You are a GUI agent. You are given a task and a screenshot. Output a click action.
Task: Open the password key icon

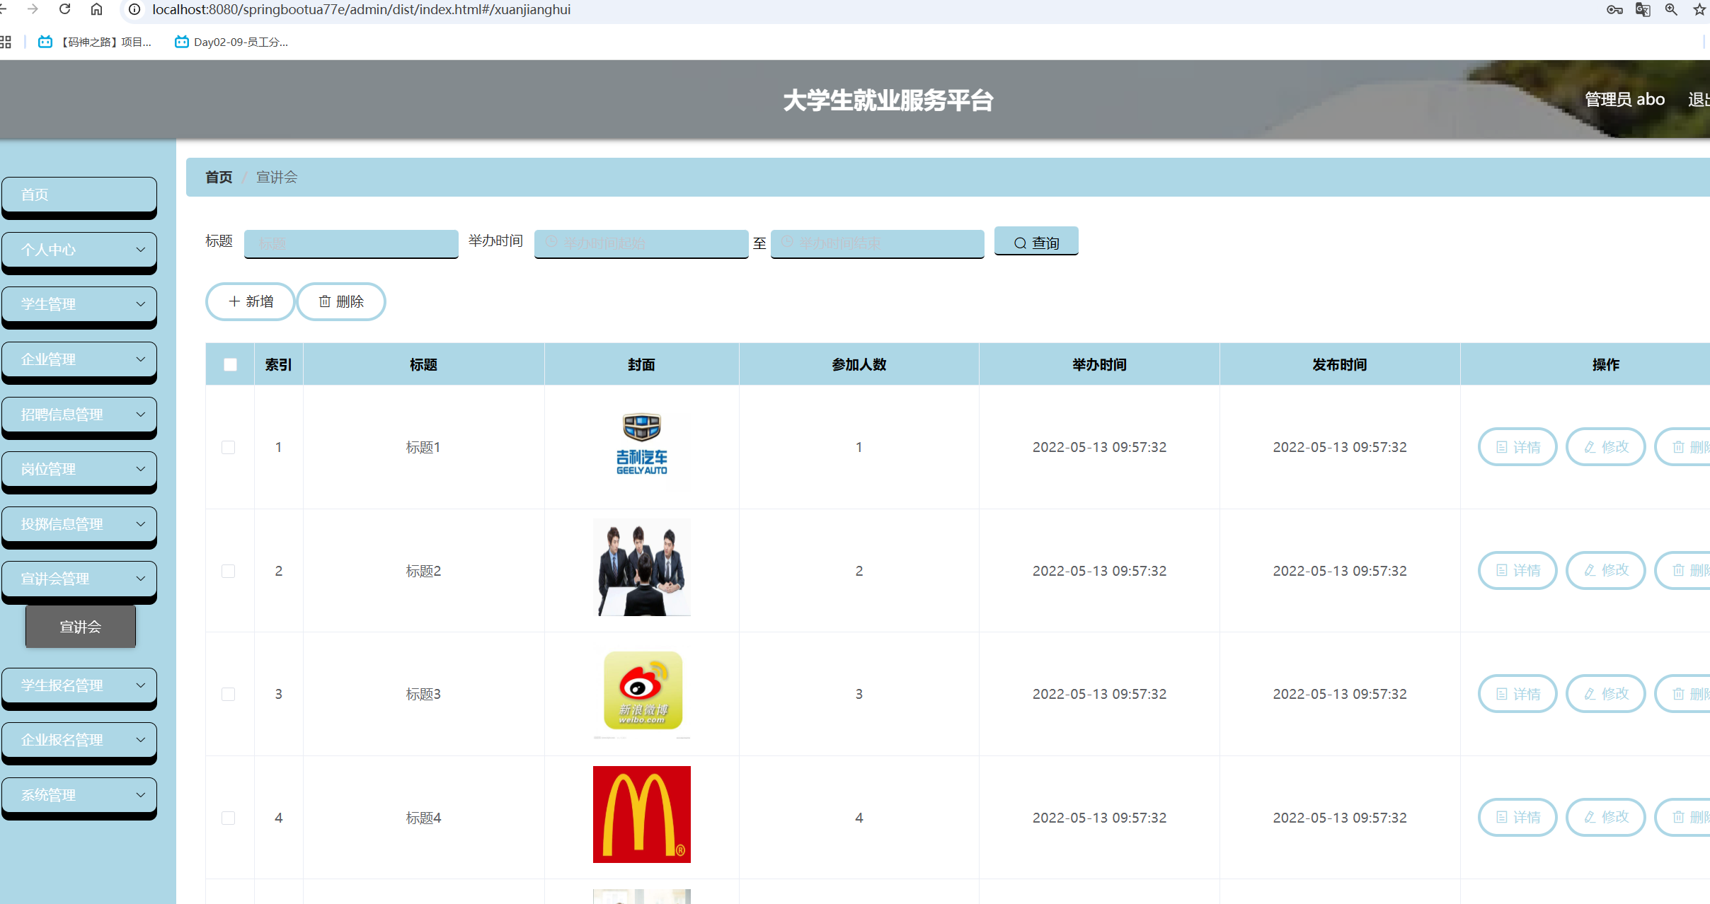1614,9
